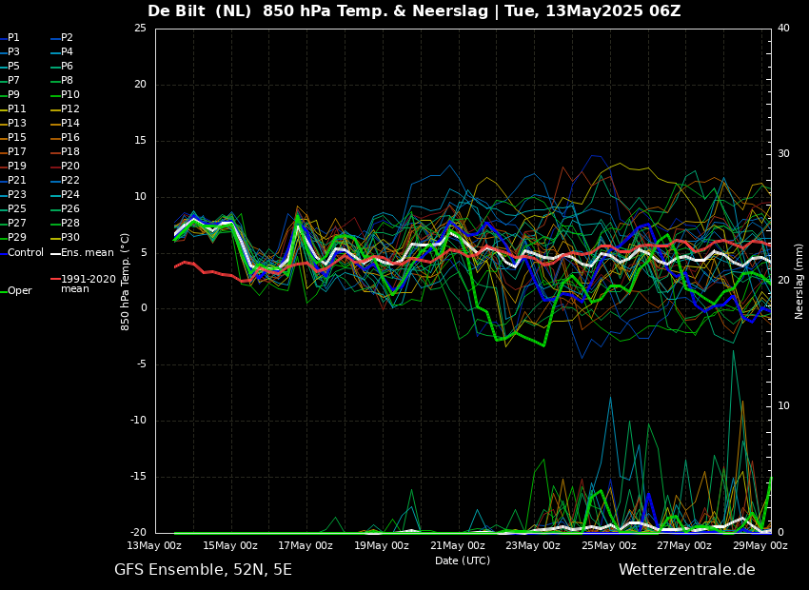Select the 13May 00z date tick label

[x=154, y=546]
